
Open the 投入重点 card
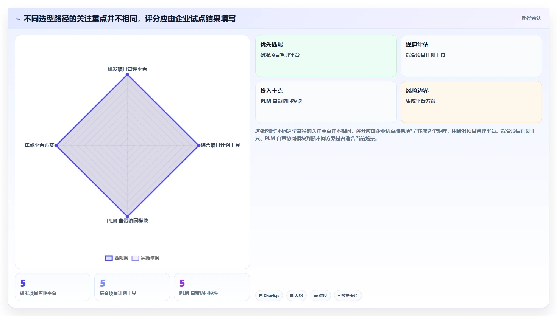point(326,102)
